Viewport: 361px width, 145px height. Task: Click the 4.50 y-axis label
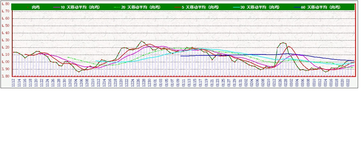(x=5, y=26)
